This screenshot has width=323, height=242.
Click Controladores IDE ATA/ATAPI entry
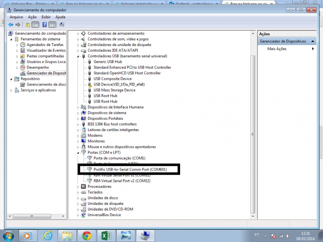click(113, 50)
